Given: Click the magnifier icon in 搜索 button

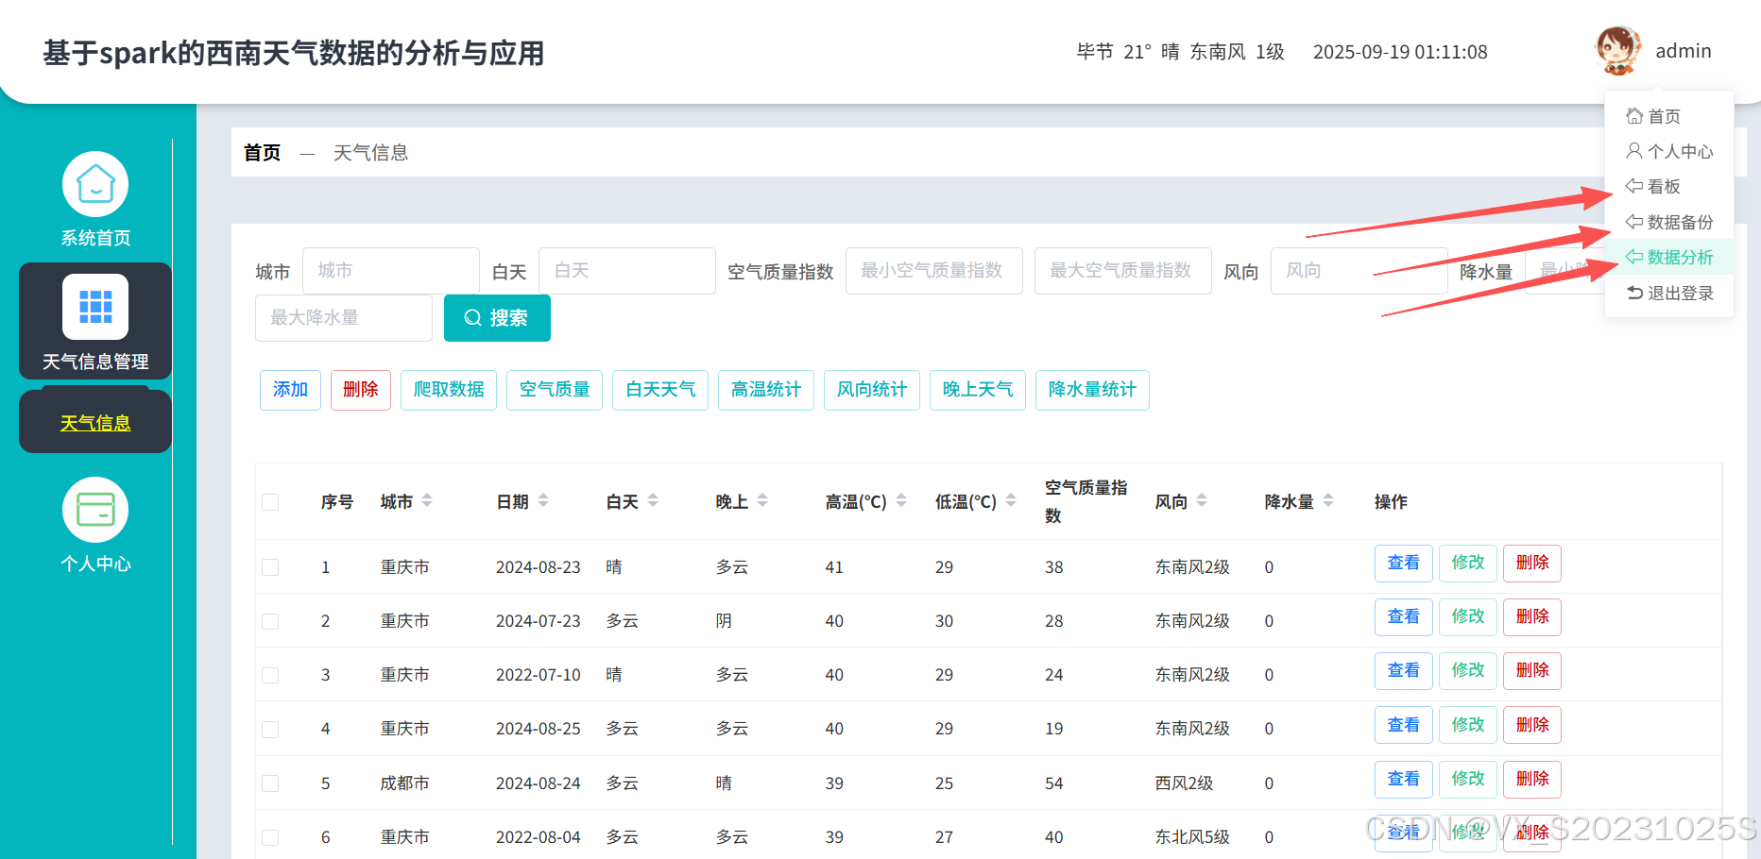Looking at the screenshot, I should pyautogui.click(x=473, y=318).
